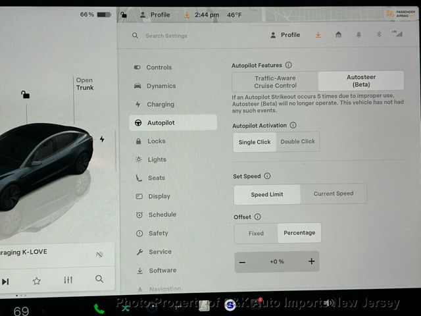Show info for Autopilot Activation
This screenshot has height=316, width=421.
point(293,125)
